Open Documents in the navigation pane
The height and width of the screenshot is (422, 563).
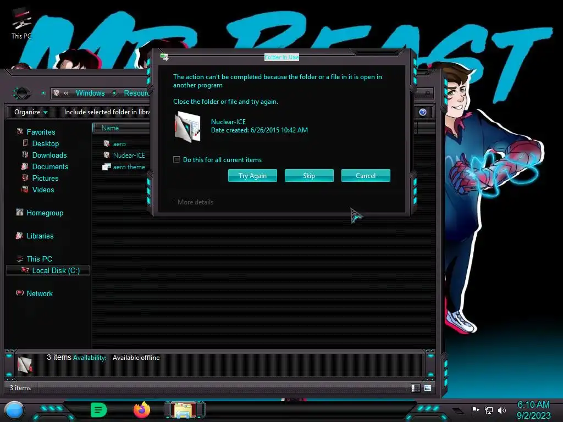click(x=50, y=166)
